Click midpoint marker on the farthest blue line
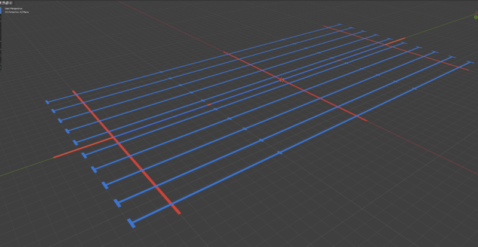 pos(161,72)
